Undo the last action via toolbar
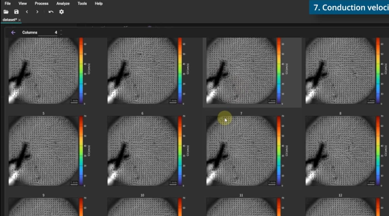389x216 pixels. [x=51, y=12]
